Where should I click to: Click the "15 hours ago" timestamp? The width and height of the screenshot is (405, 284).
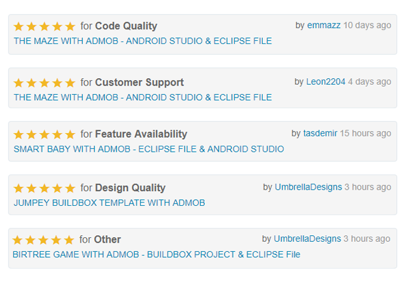pos(365,134)
